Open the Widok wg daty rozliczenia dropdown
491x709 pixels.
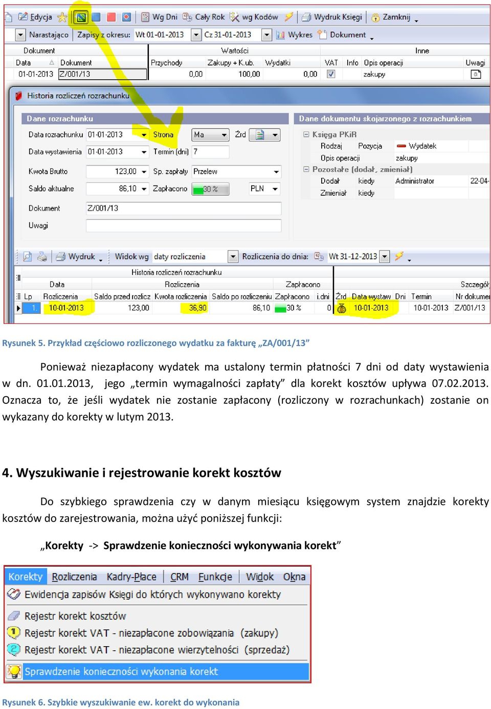233,257
